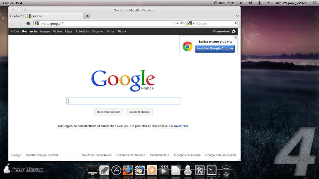The image size is (319, 179).
Task: Open system settings gear dock icon
Action: point(200,170)
